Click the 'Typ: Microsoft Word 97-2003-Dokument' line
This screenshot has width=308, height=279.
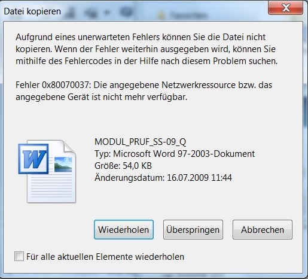(175, 154)
